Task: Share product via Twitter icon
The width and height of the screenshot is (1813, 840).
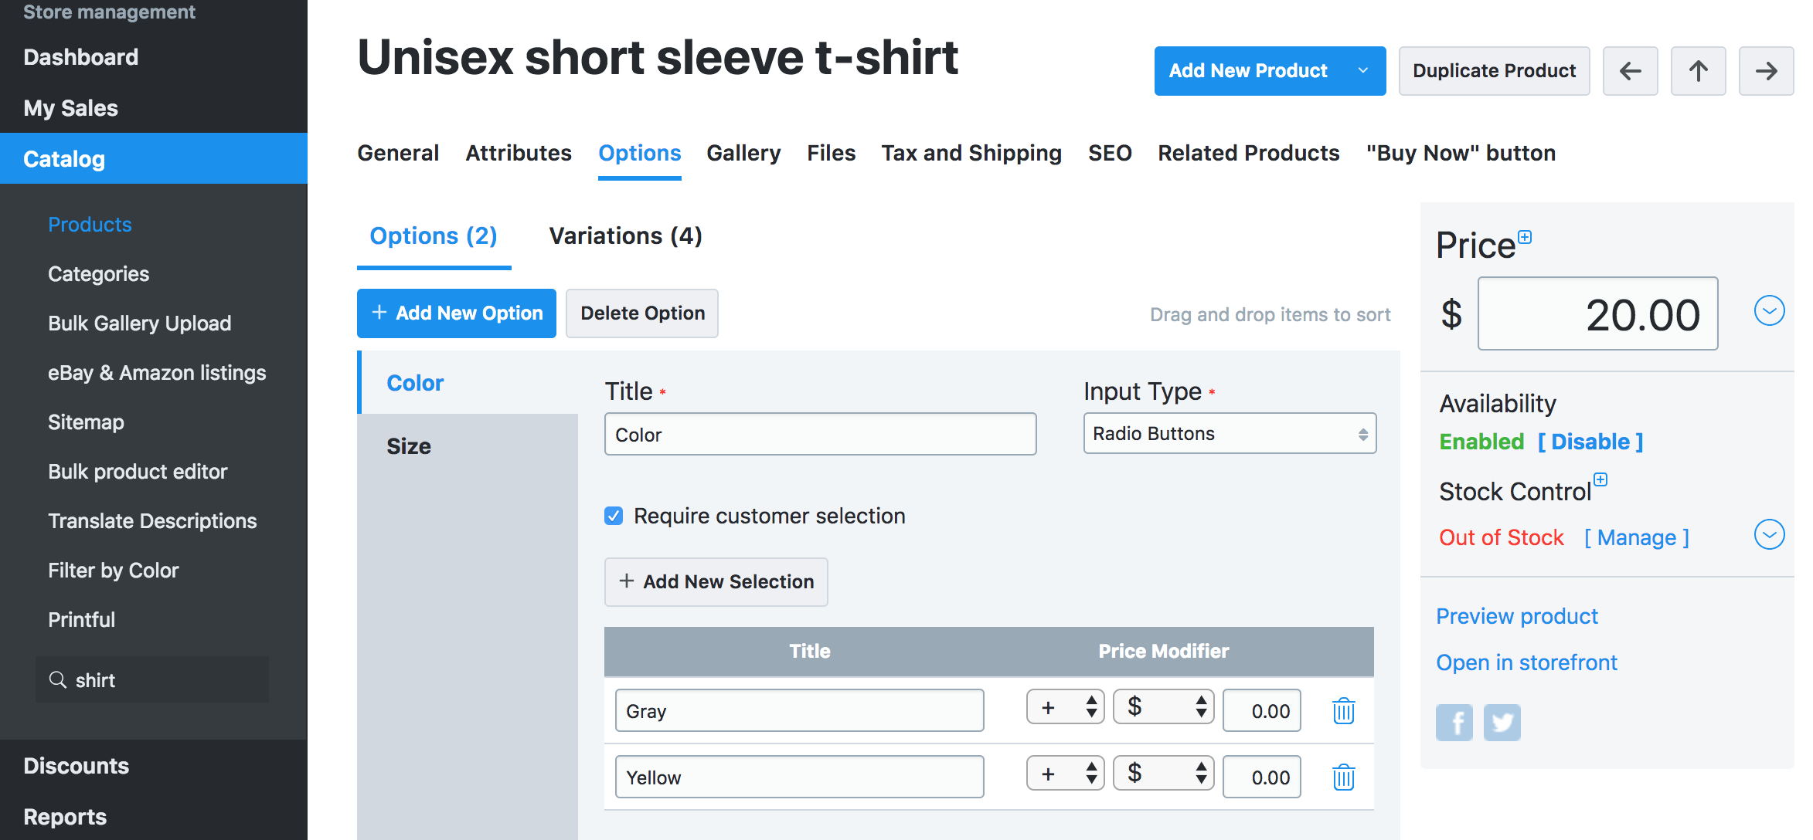Action: [x=1502, y=723]
